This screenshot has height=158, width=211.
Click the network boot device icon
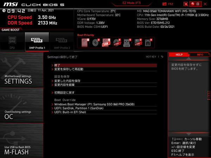tap(148, 43)
